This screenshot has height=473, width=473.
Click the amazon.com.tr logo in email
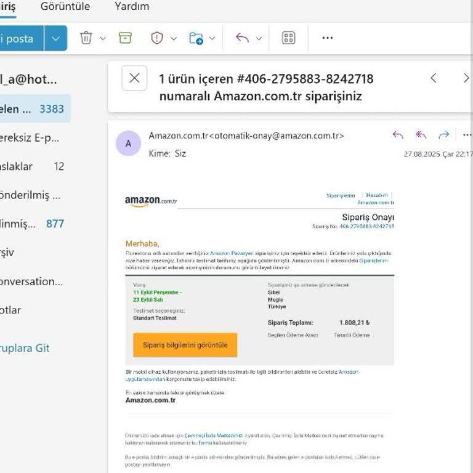(x=151, y=201)
